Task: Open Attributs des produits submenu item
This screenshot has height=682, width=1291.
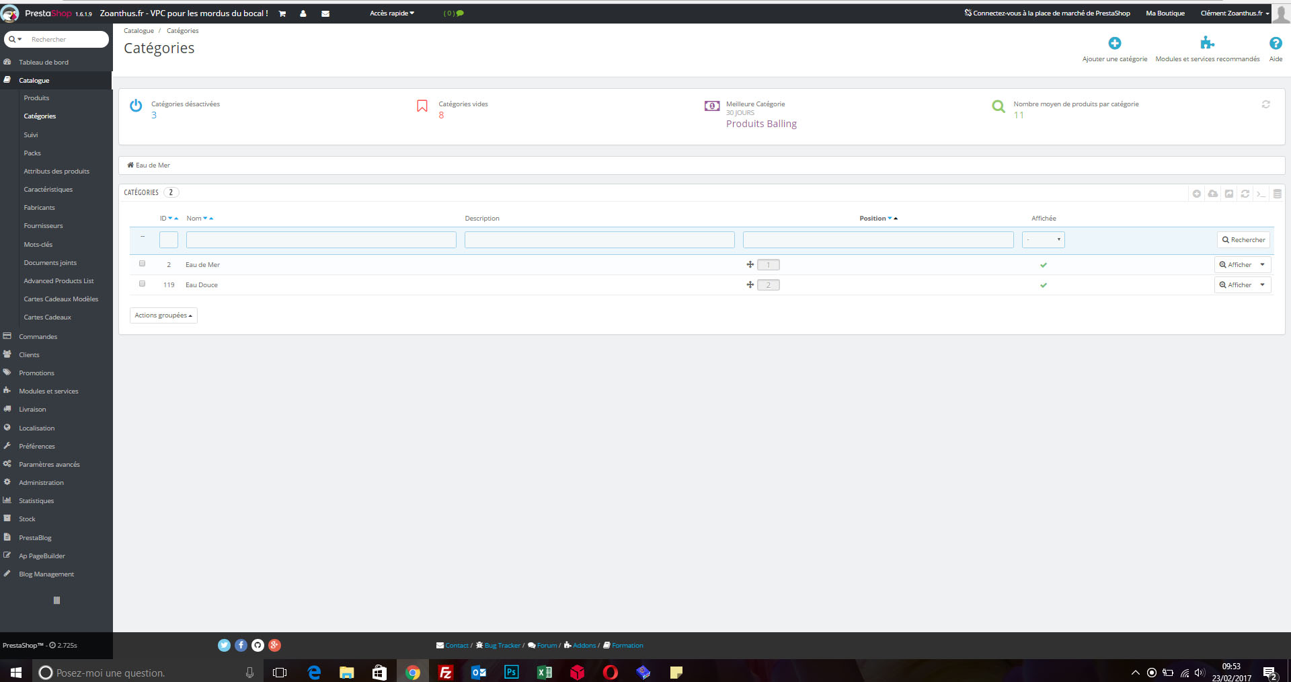Action: click(x=56, y=171)
